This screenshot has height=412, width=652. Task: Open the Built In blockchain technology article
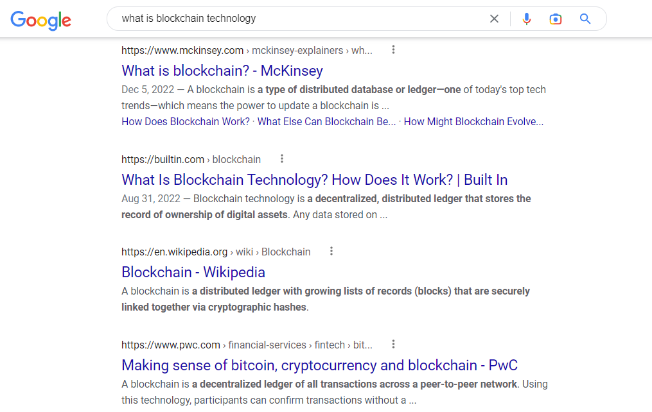314,180
